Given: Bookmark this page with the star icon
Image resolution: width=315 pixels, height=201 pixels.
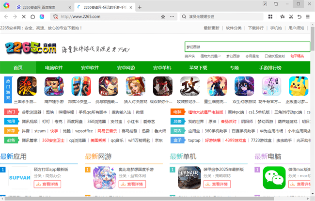Looking at the screenshot, I should (163, 16).
